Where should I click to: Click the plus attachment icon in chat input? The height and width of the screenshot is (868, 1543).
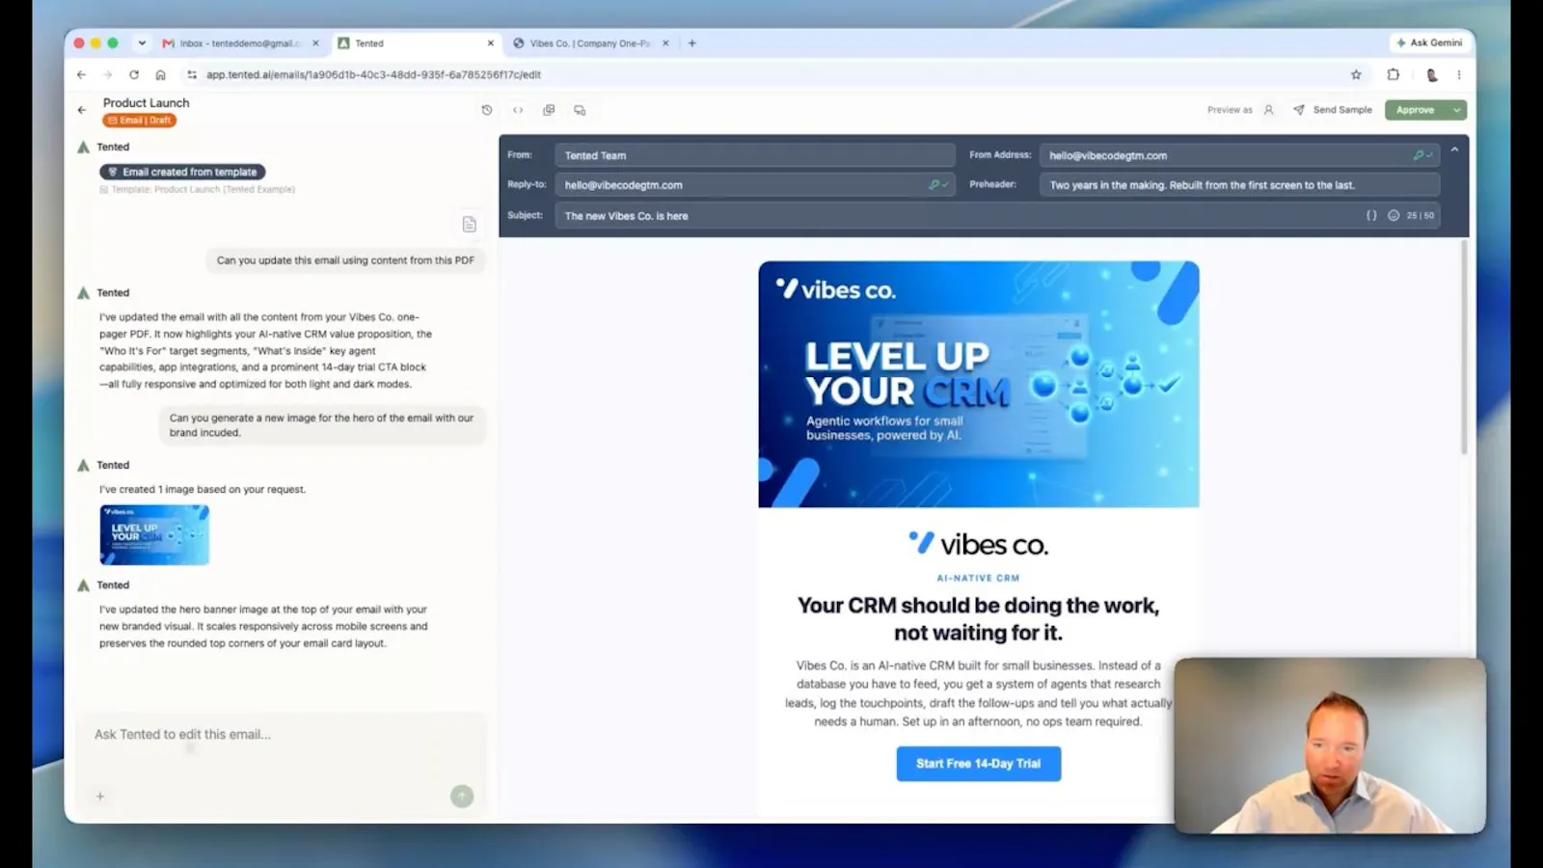tap(100, 797)
